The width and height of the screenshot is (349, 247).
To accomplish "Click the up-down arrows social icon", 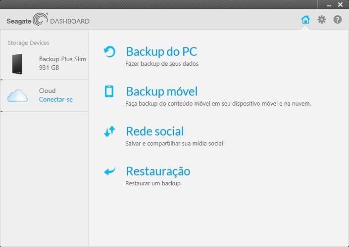I will [109, 131].
